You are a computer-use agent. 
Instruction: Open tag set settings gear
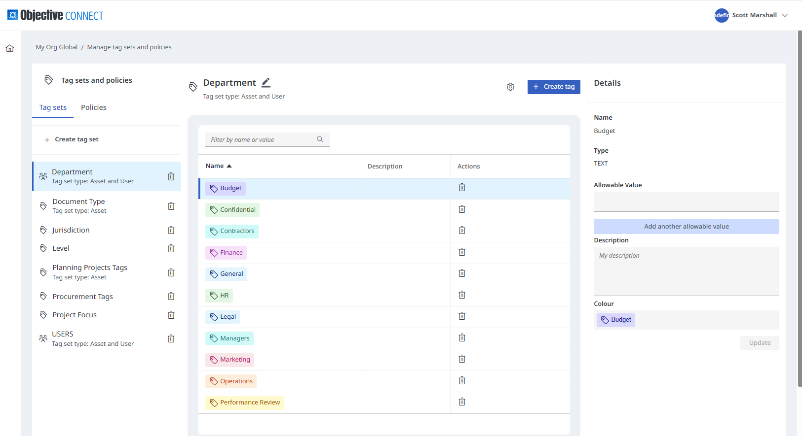(510, 87)
